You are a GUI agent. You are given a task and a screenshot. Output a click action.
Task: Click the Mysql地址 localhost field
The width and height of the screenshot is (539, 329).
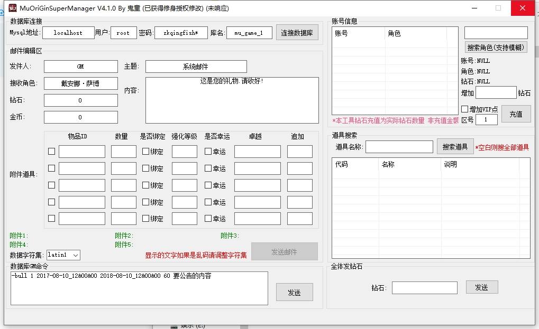tap(68, 33)
